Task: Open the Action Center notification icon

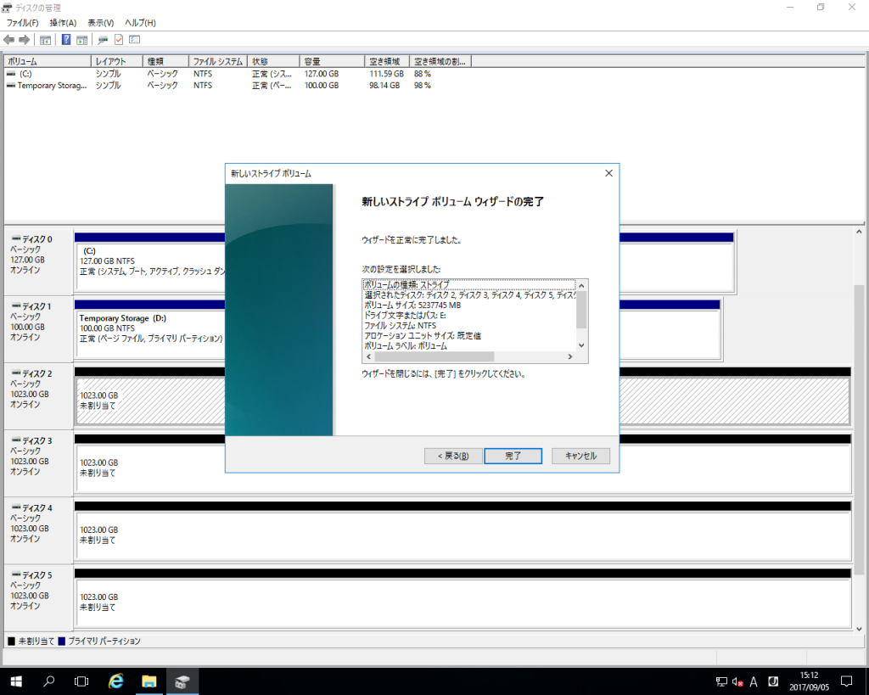Action: click(x=846, y=681)
